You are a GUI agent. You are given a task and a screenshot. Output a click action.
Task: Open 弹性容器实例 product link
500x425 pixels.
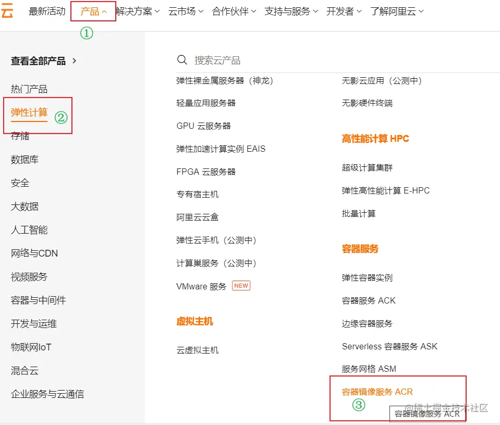pos(367,278)
